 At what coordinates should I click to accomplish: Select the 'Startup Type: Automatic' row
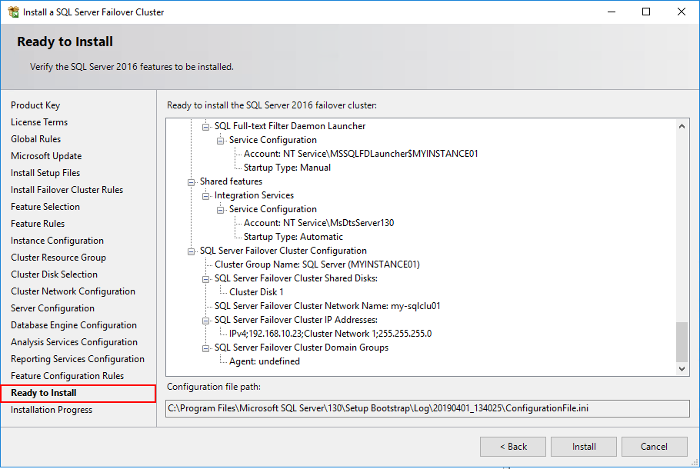click(293, 237)
